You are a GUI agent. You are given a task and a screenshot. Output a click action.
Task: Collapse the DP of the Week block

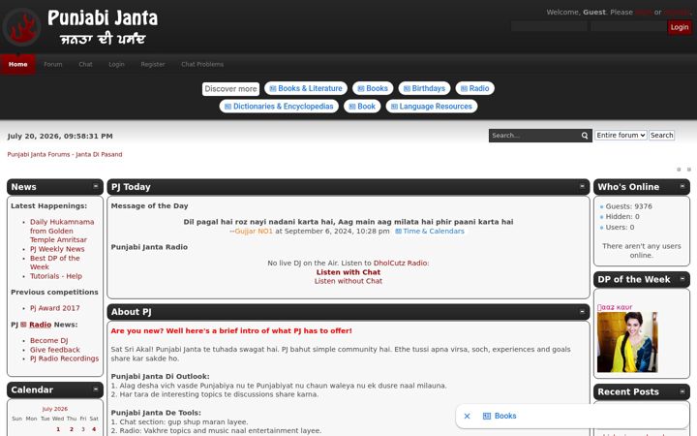coord(682,279)
